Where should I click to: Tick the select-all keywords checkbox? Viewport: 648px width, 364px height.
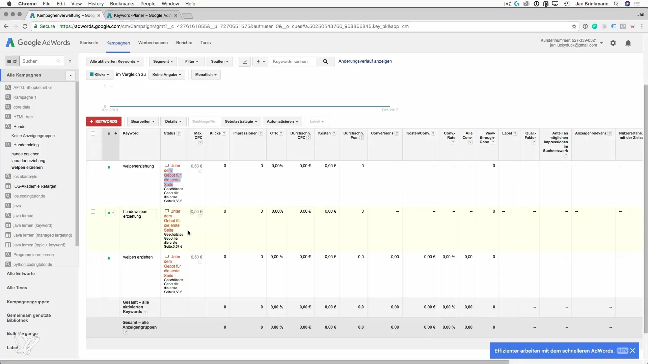tap(93, 133)
